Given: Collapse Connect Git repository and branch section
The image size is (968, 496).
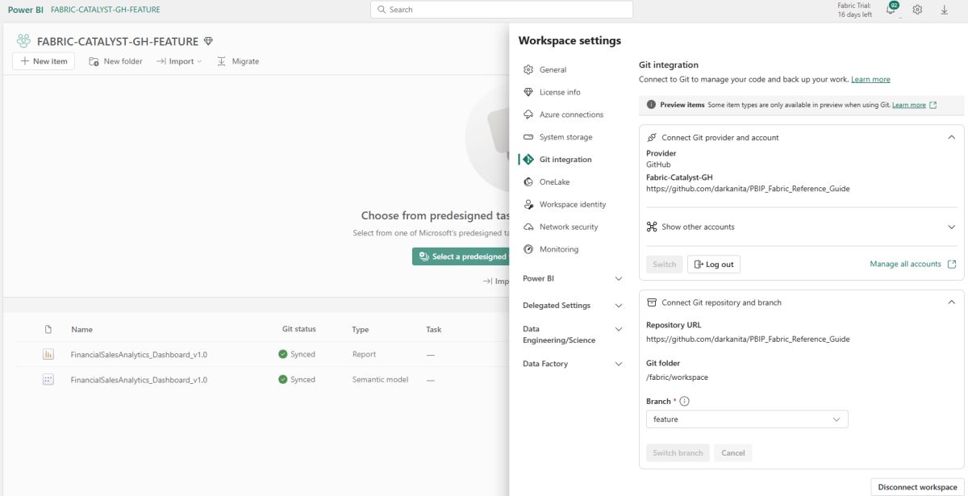Looking at the screenshot, I should [x=951, y=302].
